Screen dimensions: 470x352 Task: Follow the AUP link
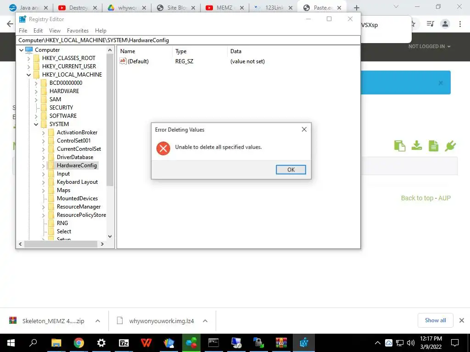[444, 198]
